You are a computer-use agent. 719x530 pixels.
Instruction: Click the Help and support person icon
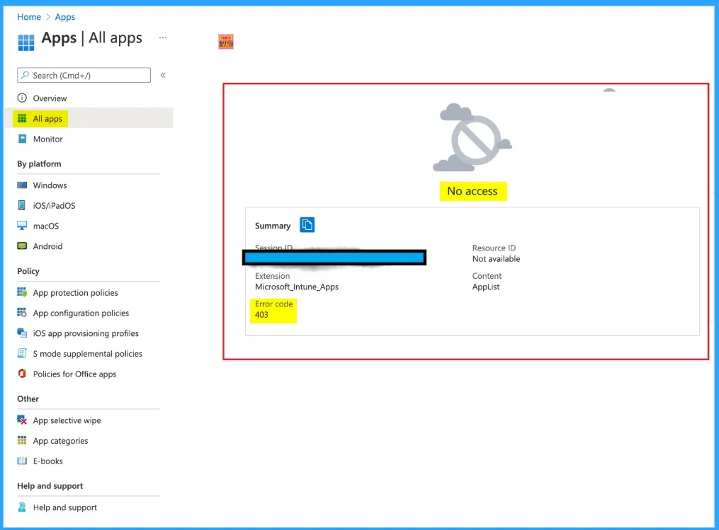(22, 507)
